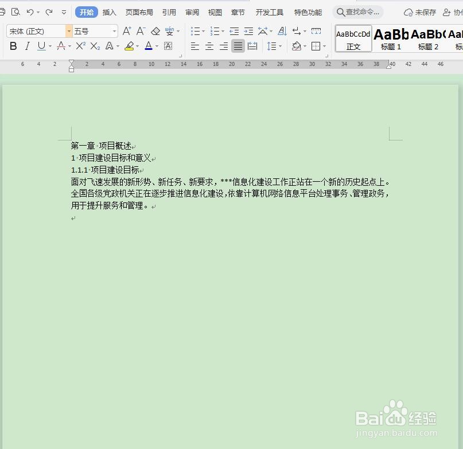463x449 pixels.
Task: Apply text effects with outlined A icon
Action: (x=109, y=46)
